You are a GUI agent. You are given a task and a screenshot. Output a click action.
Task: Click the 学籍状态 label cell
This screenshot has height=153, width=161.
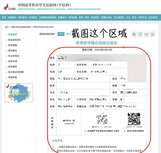[81, 106]
